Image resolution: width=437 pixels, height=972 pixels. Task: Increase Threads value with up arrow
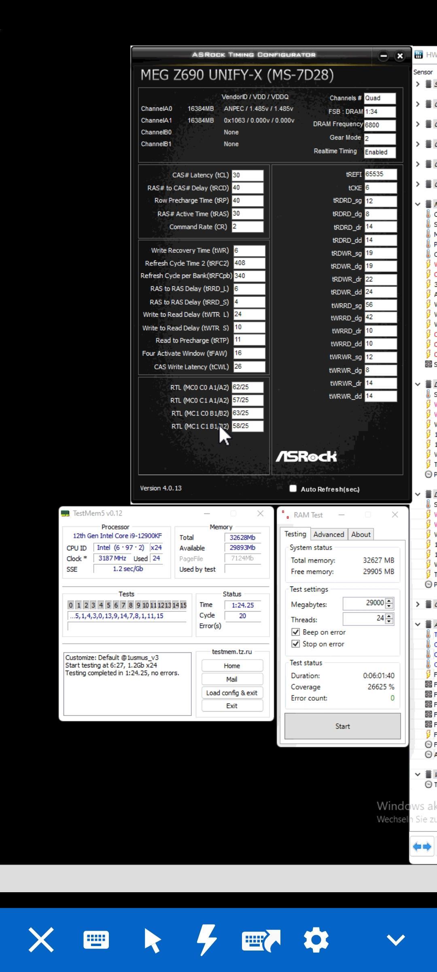click(389, 616)
